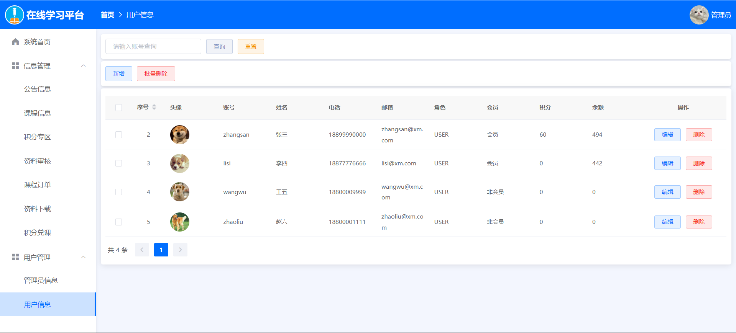Open zhangsan's avatar thumbnail
This screenshot has width=736, height=333.
[x=180, y=135]
